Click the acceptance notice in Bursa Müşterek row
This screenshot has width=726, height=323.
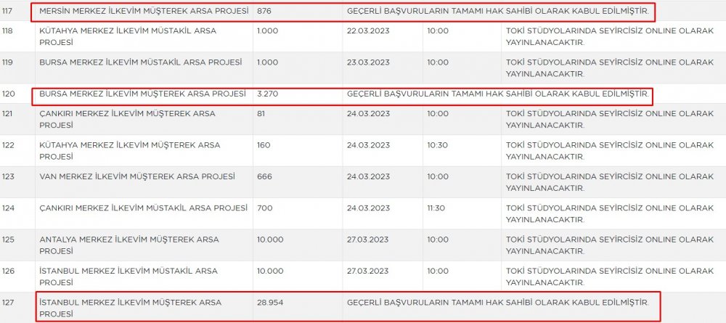coord(498,94)
